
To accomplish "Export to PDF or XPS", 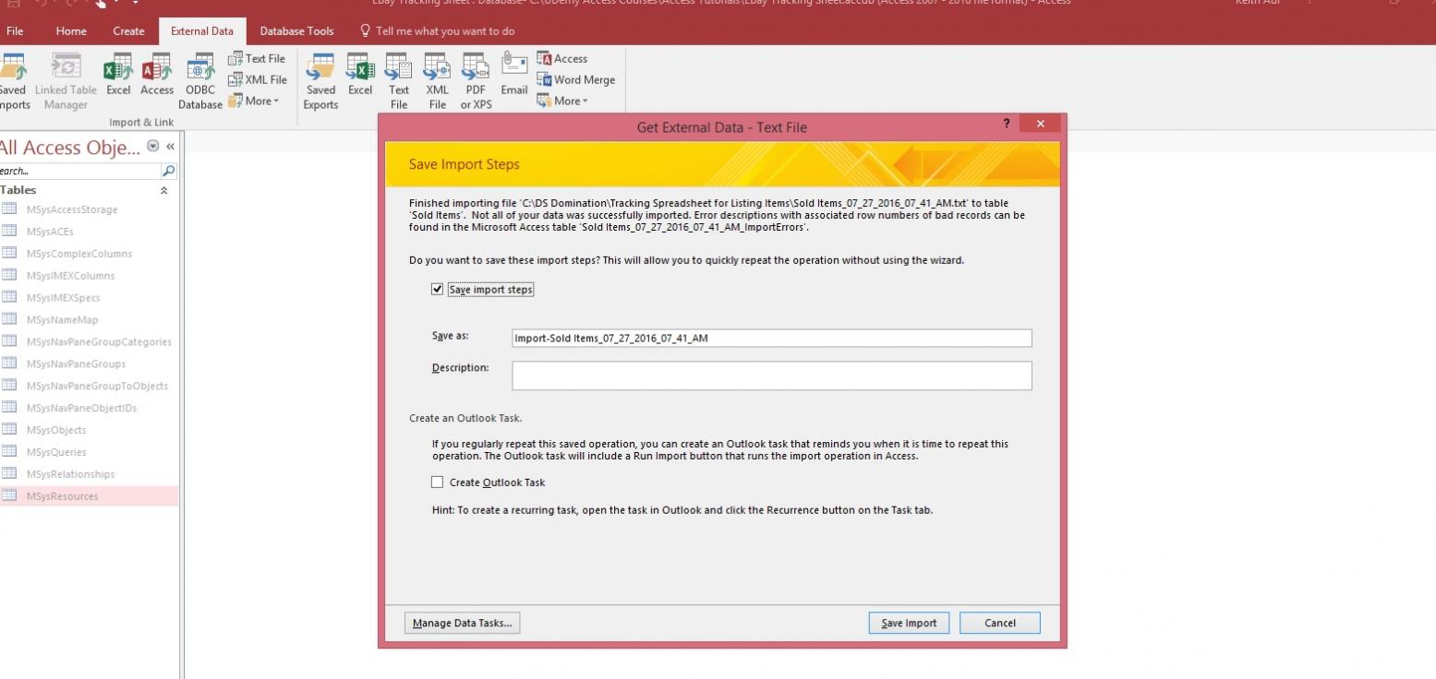I will pos(476,81).
